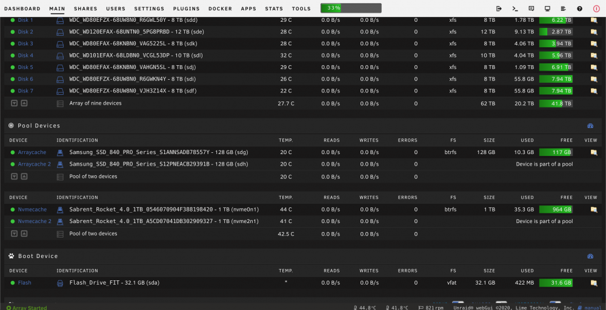Screen dimensions: 606x310
Task: Open the web terminal icon
Action: [515, 8]
